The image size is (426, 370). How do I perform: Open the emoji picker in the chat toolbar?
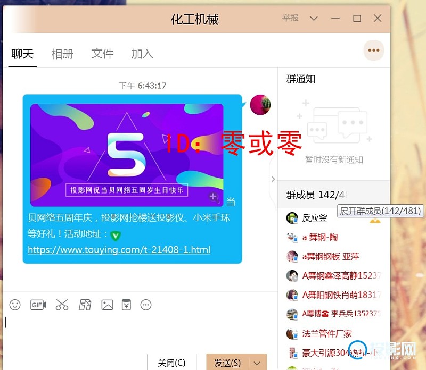click(15, 305)
